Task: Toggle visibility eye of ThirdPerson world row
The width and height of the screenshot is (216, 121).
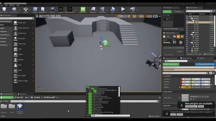Action: coord(187,16)
